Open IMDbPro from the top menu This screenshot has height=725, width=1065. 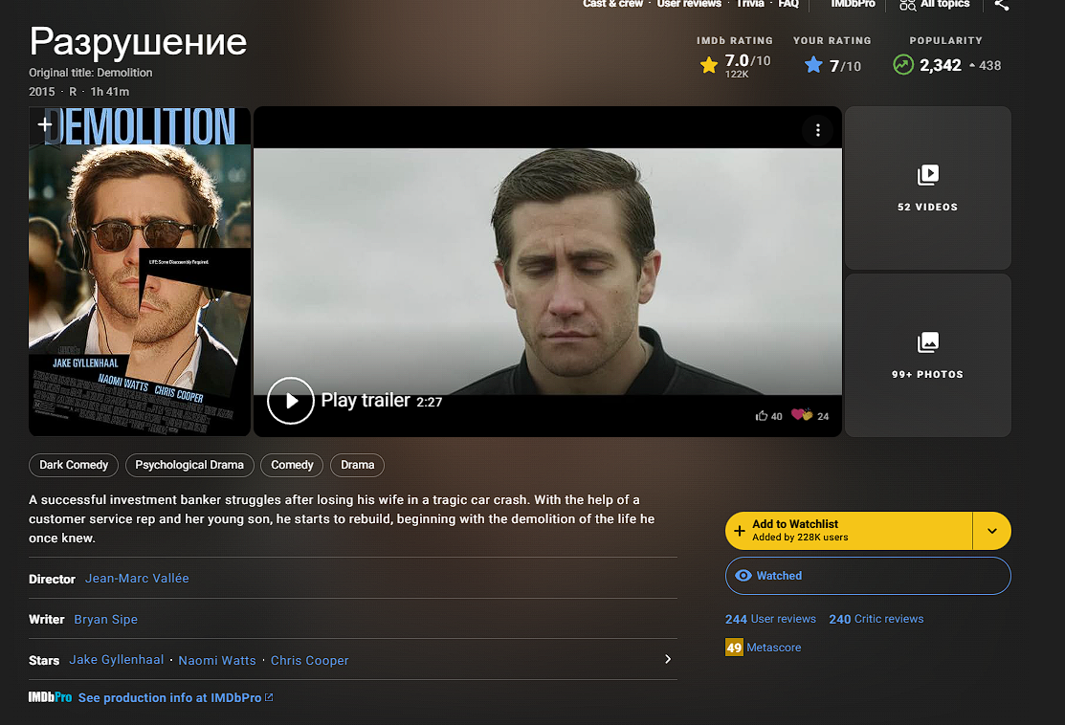click(854, 4)
